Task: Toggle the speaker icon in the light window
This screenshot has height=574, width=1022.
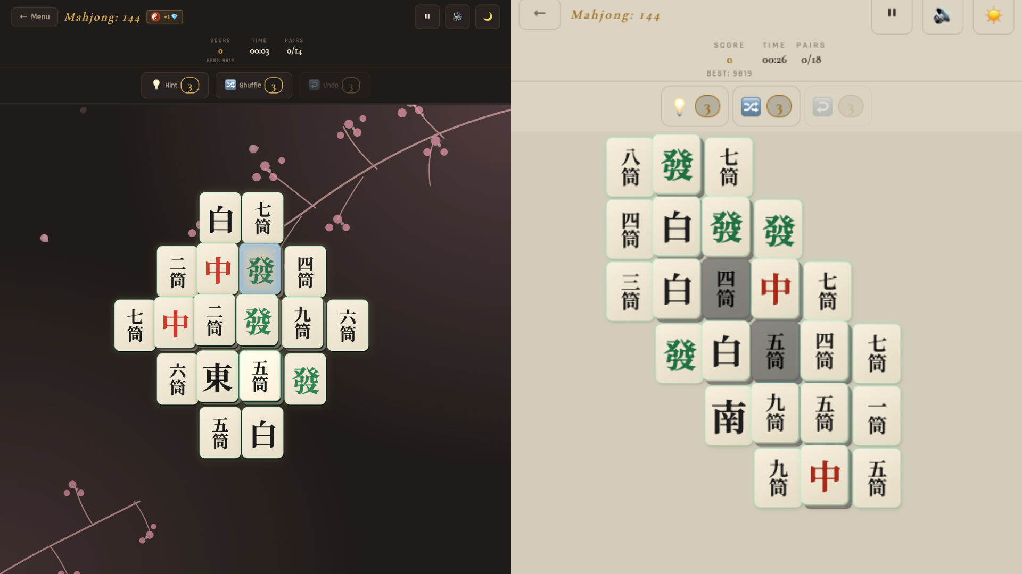Action: point(943,15)
